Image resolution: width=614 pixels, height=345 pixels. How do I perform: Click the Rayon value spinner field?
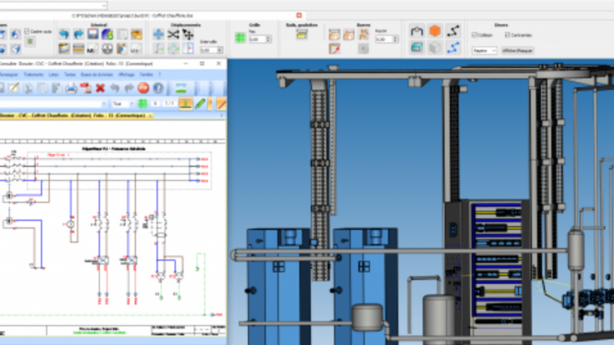[x=386, y=39]
